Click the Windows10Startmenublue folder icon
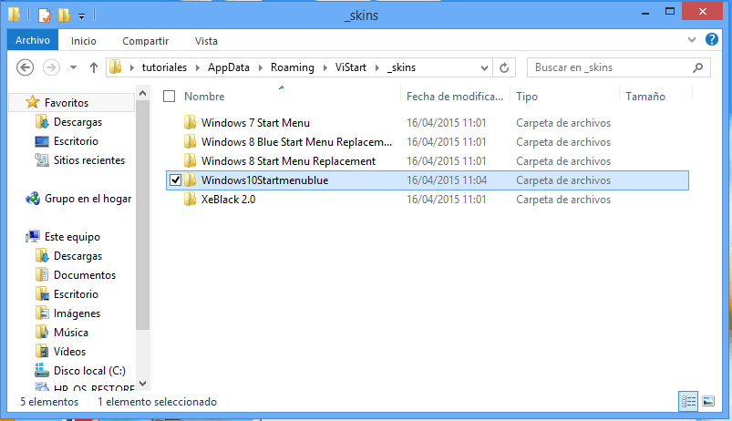The image size is (732, 421). pos(190,180)
